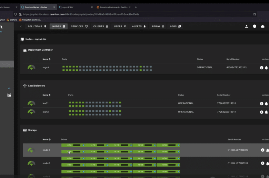Open alerts bell for mgmt node
This screenshot has height=178, width=269.
(x=266, y=68)
